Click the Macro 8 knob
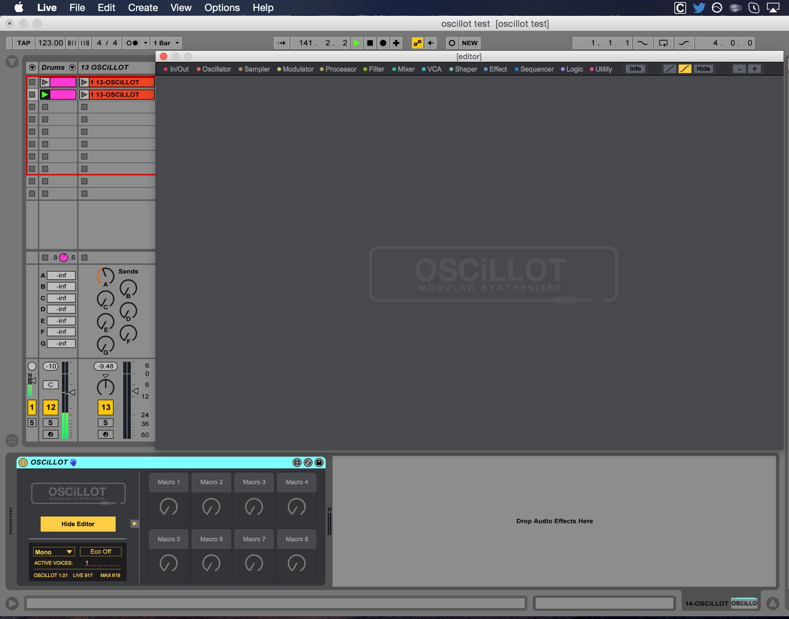Image resolution: width=789 pixels, height=619 pixels. coord(297,563)
